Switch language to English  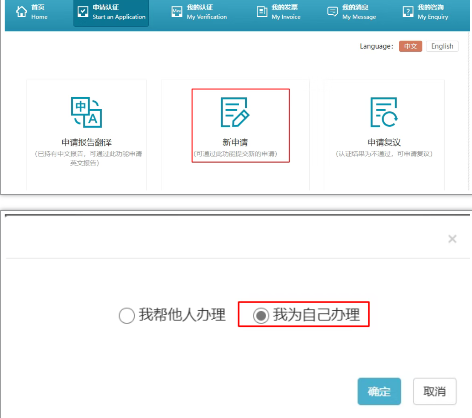click(x=442, y=46)
